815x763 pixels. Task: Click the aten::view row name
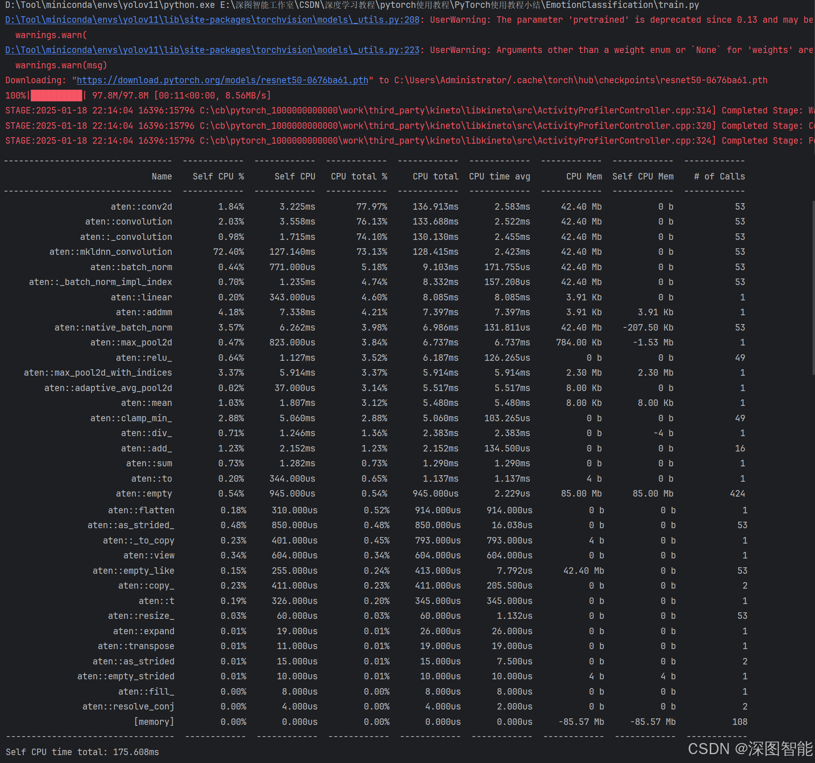coord(149,556)
